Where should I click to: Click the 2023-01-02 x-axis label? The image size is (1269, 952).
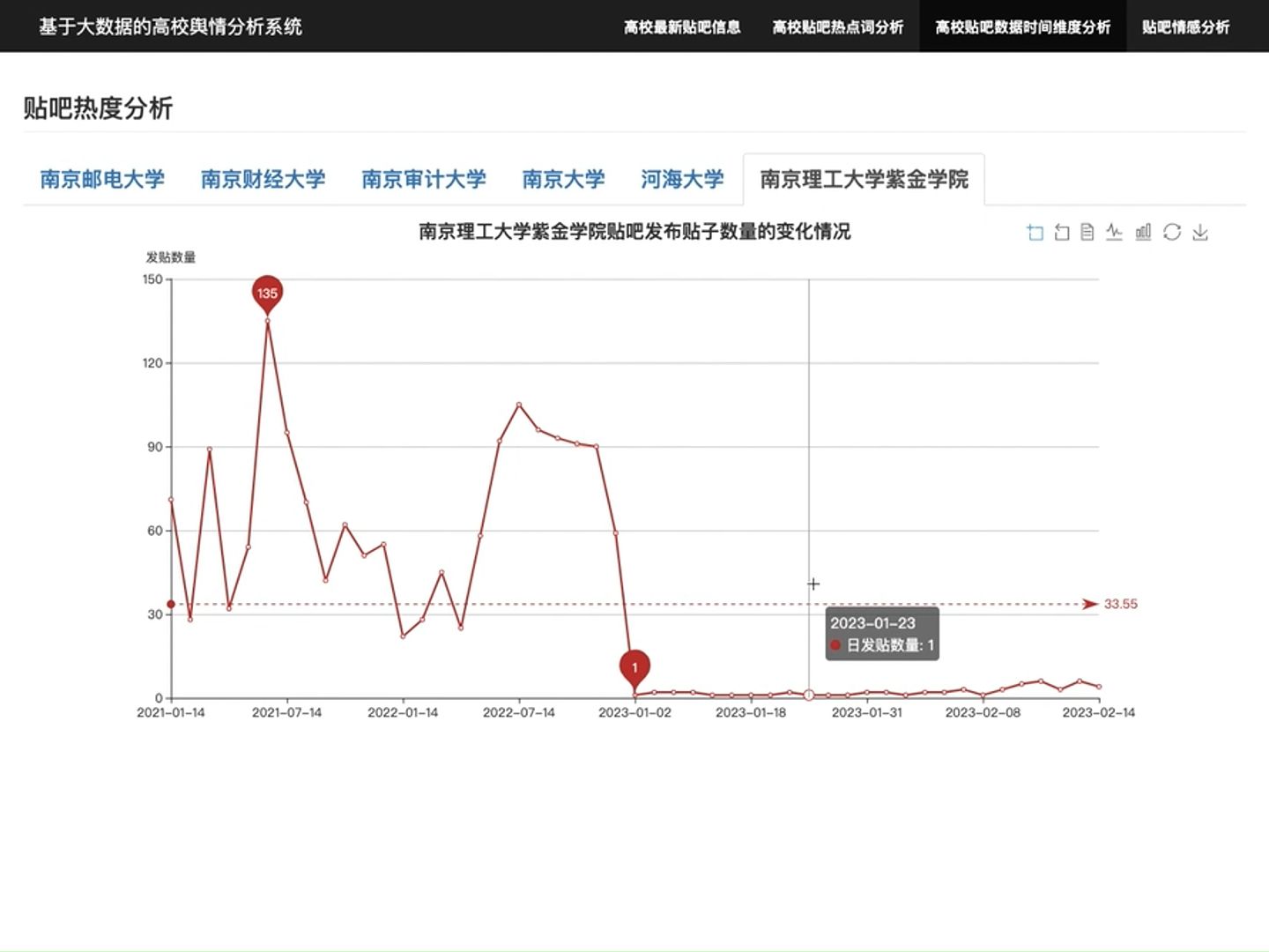(x=634, y=712)
